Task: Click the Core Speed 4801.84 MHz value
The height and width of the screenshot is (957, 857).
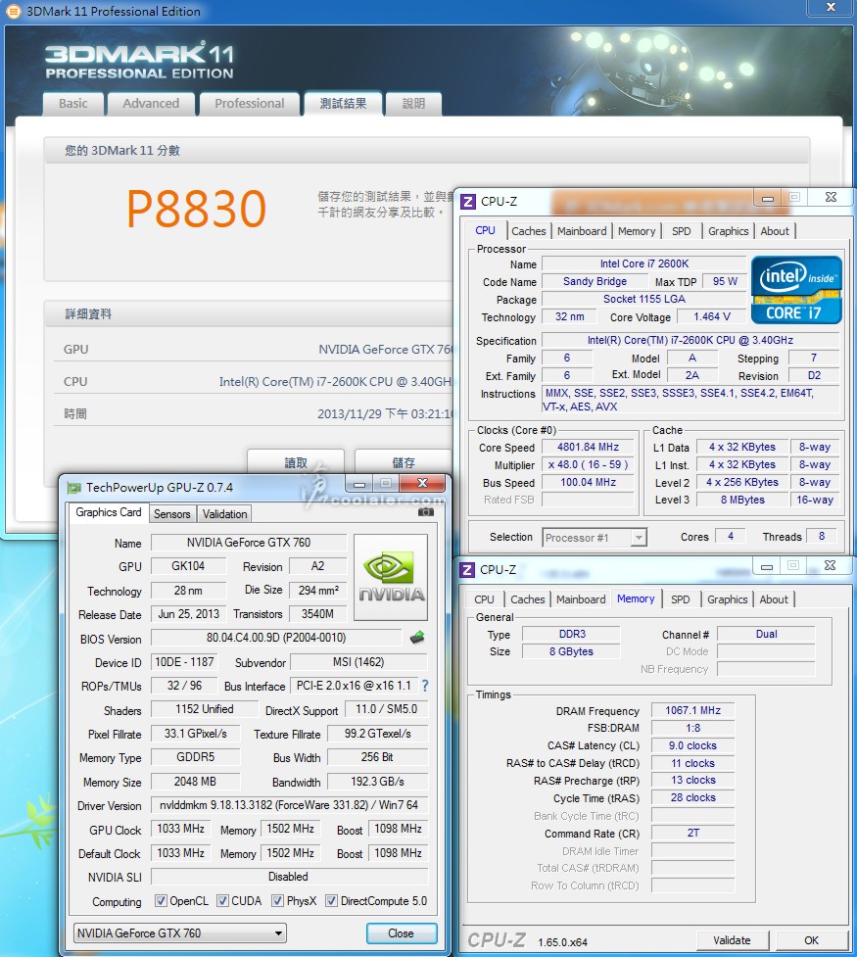Action: pyautogui.click(x=588, y=447)
